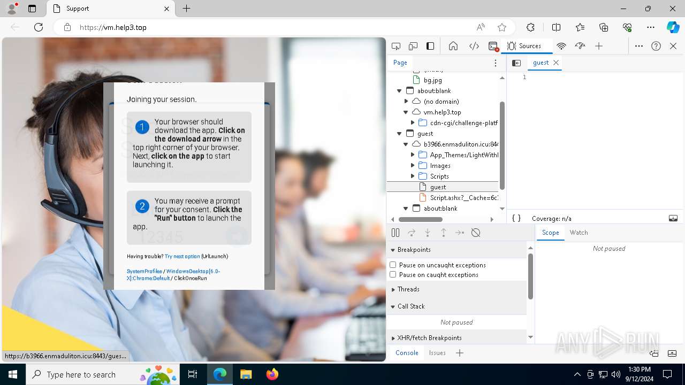This screenshot has width=685, height=385.
Task: Open File Explorer from the taskbar
Action: pyautogui.click(x=246, y=374)
